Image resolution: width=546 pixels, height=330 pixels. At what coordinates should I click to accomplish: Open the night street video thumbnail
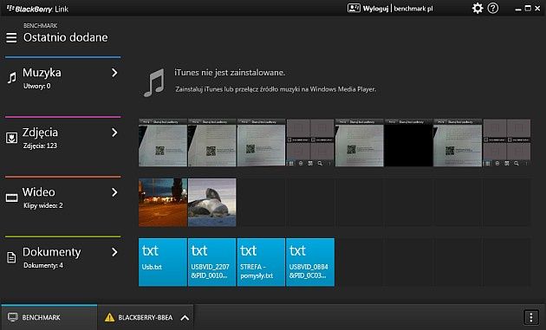[x=163, y=203]
